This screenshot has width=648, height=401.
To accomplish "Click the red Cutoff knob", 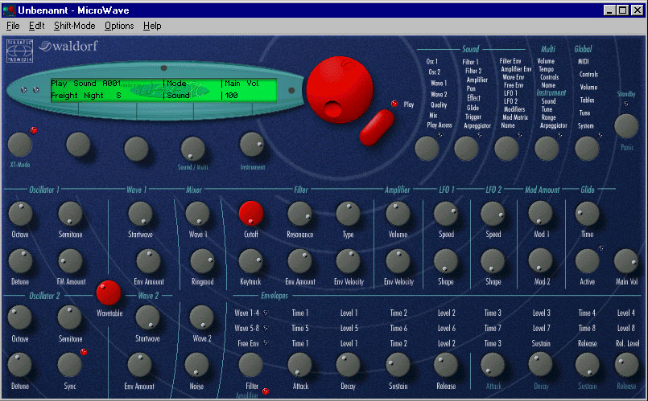I will (251, 214).
